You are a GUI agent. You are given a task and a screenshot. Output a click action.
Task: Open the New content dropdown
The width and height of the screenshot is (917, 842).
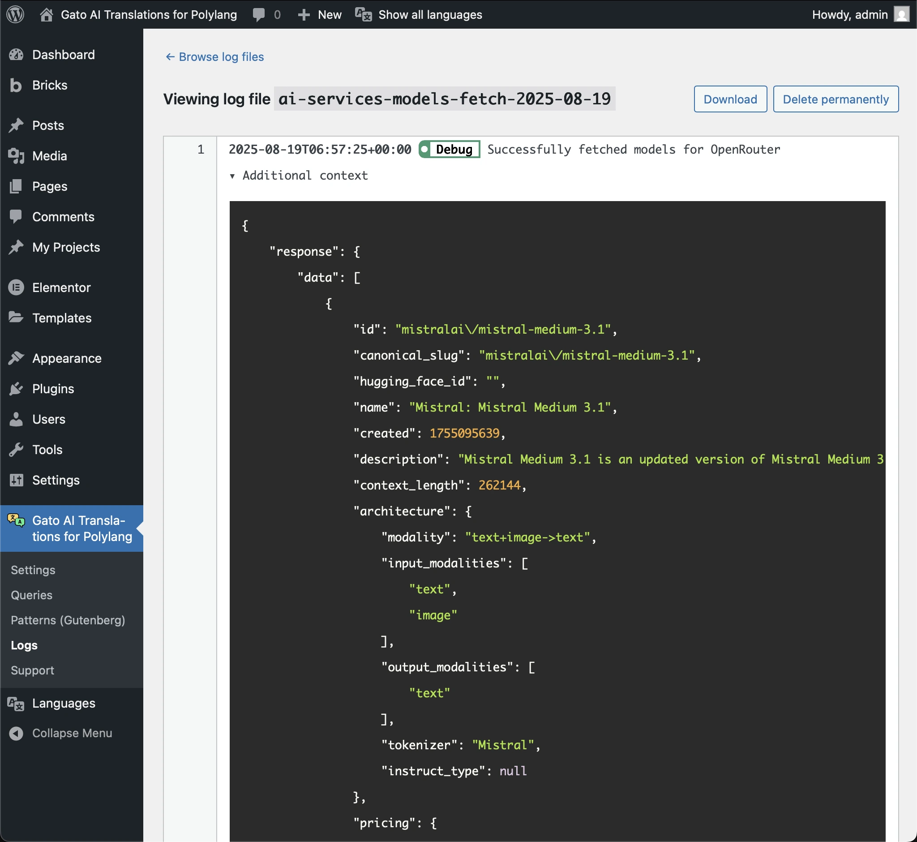320,15
